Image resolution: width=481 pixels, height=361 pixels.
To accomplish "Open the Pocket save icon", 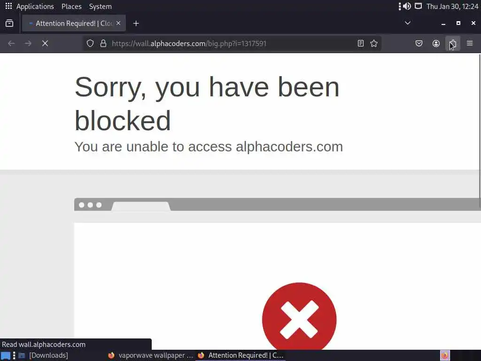I will (x=419, y=44).
